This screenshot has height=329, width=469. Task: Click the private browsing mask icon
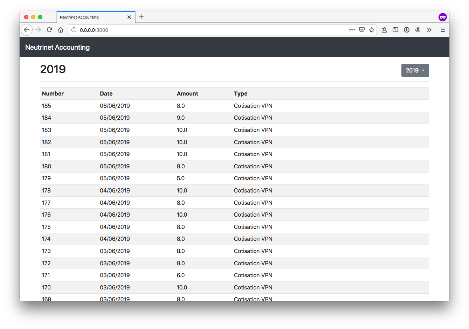click(x=443, y=17)
